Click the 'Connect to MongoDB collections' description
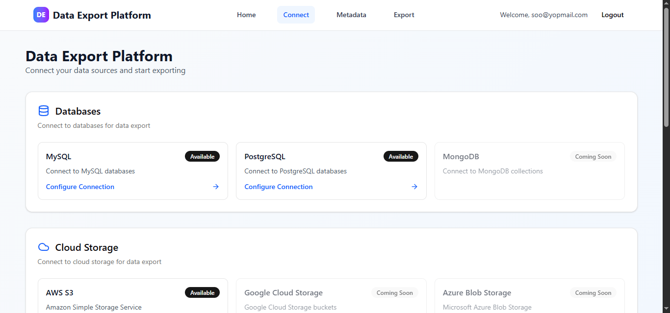The height and width of the screenshot is (313, 670). 493,171
